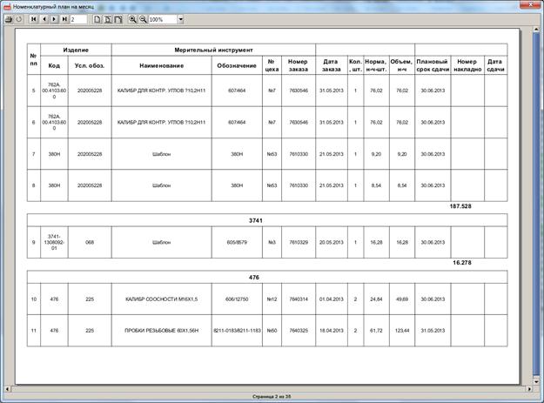The height and width of the screenshot is (403, 544).
Task: Go to the last page
Action: [x=64, y=19]
